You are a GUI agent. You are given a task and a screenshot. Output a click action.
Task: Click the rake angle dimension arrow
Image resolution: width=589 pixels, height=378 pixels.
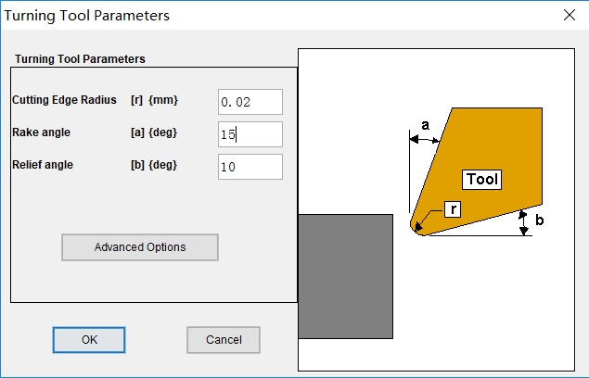pyautogui.click(x=424, y=140)
